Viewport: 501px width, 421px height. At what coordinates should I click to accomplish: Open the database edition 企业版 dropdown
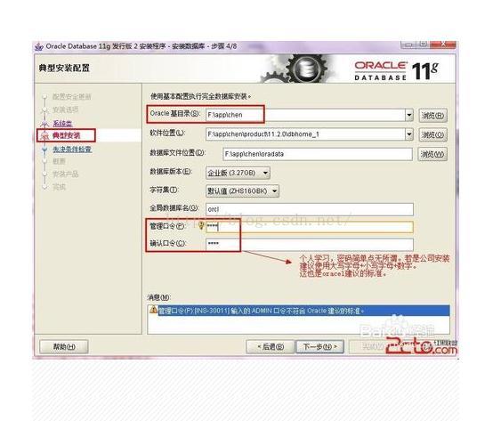(238, 173)
